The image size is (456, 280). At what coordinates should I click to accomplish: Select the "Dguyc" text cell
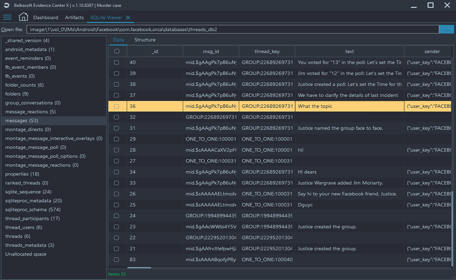[x=349, y=205]
